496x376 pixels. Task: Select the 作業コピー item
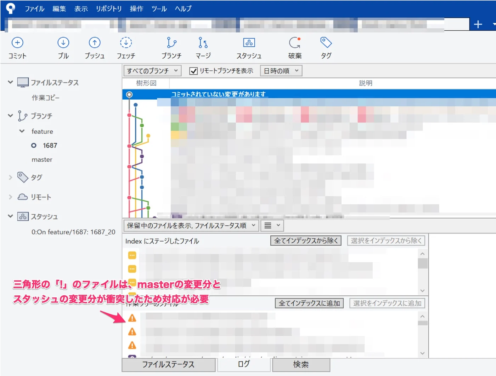(46, 98)
